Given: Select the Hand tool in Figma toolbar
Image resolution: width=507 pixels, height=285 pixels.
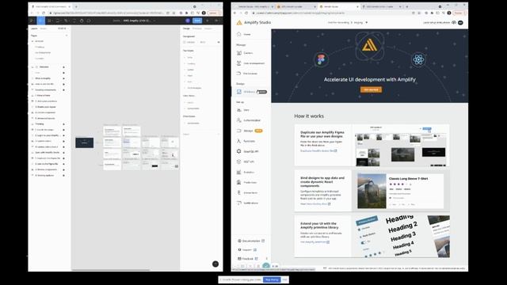Looking at the screenshot, I should pyautogui.click(x=82, y=21).
